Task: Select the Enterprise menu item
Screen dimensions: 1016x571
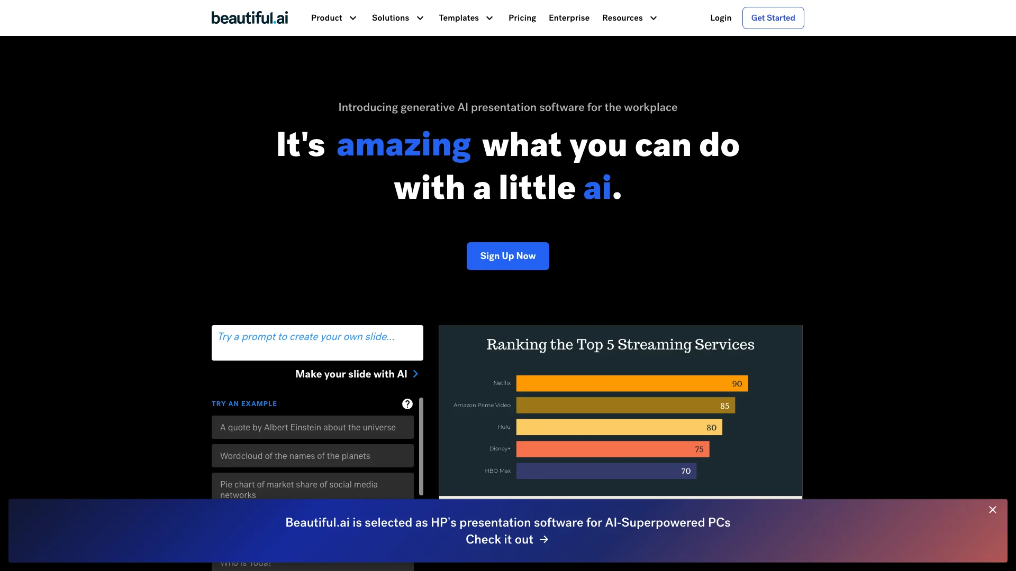Action: point(569,17)
